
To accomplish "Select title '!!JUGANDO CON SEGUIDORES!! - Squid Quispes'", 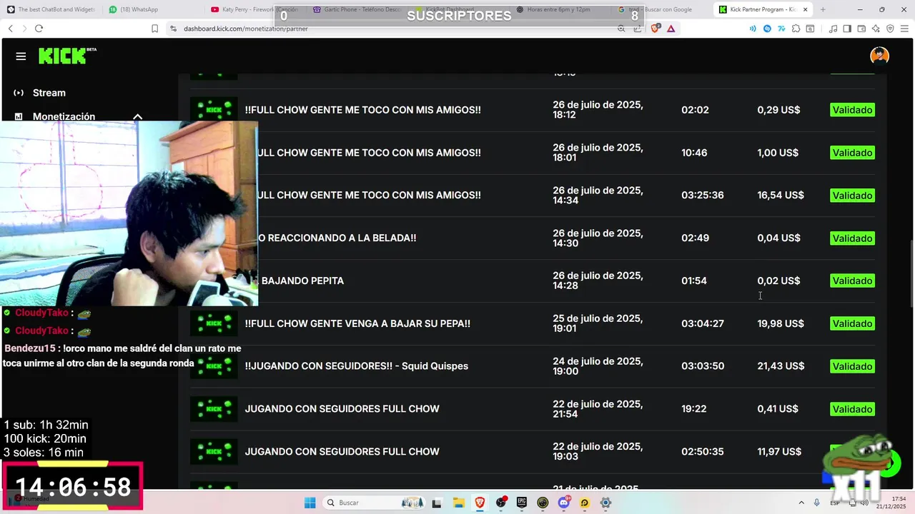I will click(357, 366).
